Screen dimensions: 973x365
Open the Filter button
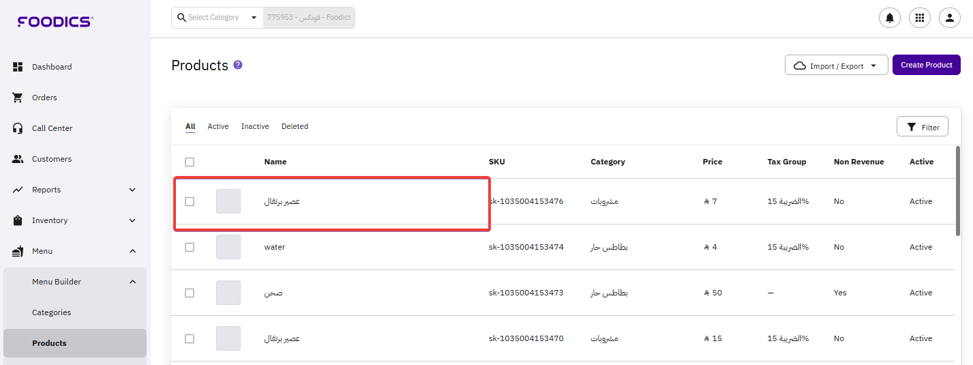tap(922, 127)
